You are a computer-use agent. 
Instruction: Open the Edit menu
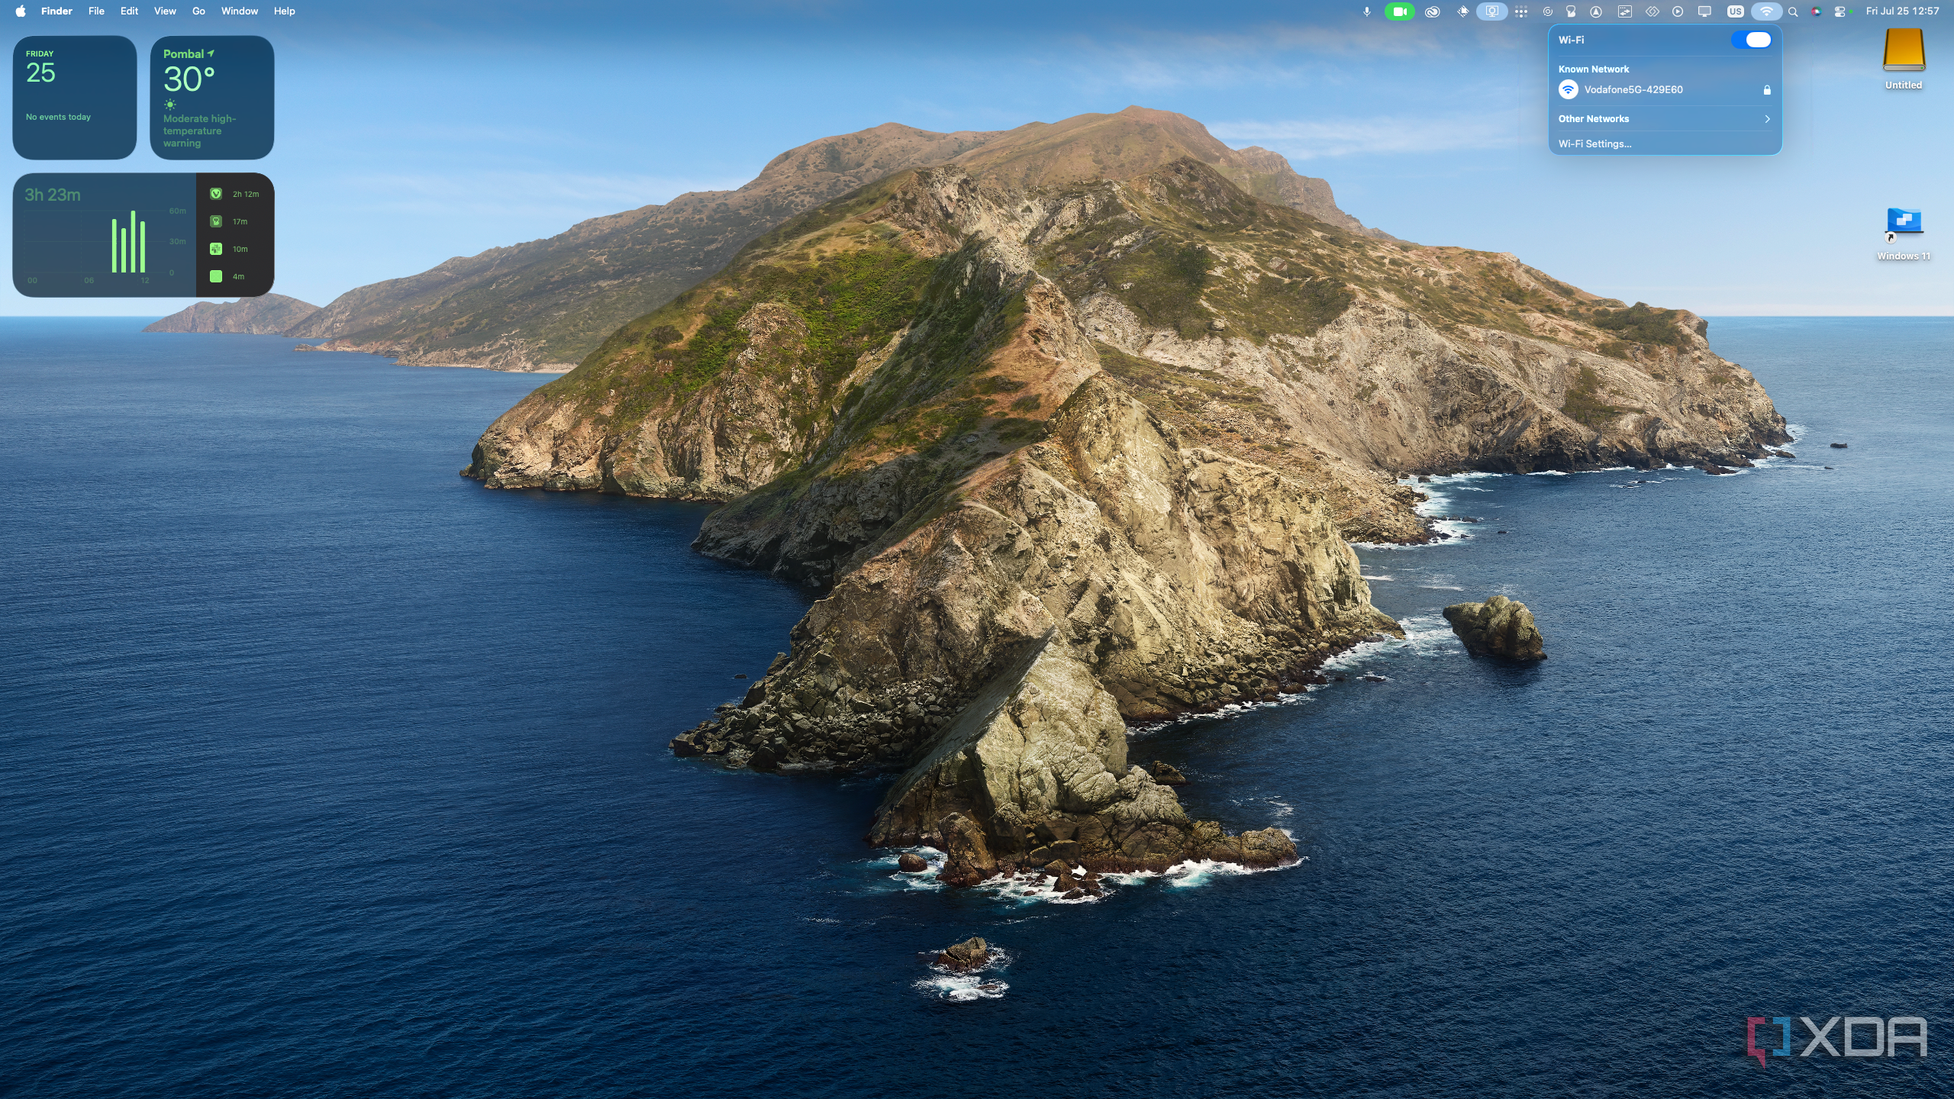tap(129, 11)
